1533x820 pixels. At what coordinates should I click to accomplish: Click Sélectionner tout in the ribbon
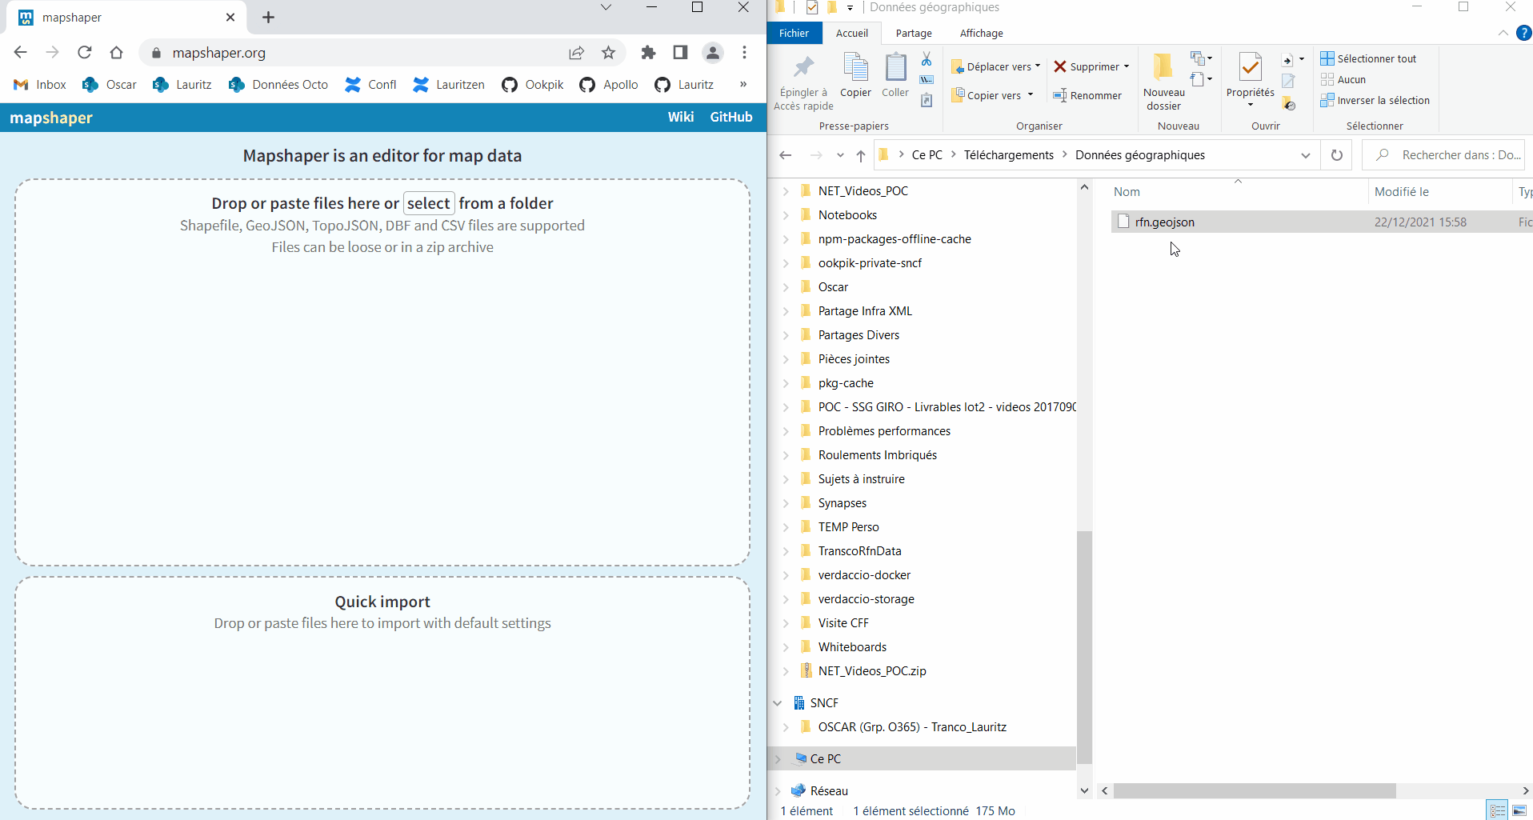pyautogui.click(x=1368, y=58)
